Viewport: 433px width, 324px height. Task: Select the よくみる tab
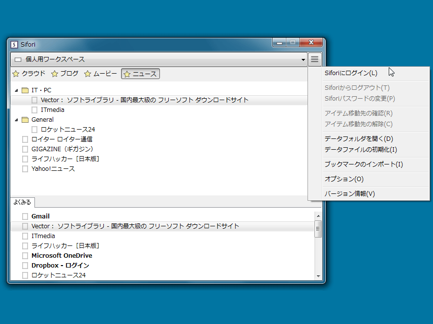(x=22, y=202)
